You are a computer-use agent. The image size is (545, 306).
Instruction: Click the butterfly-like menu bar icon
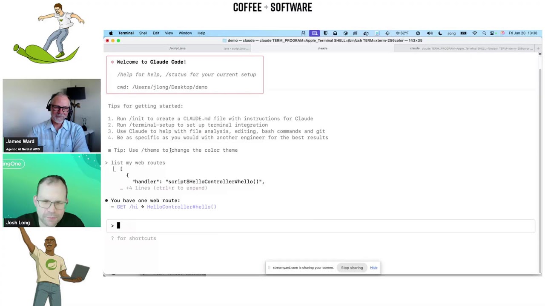coord(366,33)
